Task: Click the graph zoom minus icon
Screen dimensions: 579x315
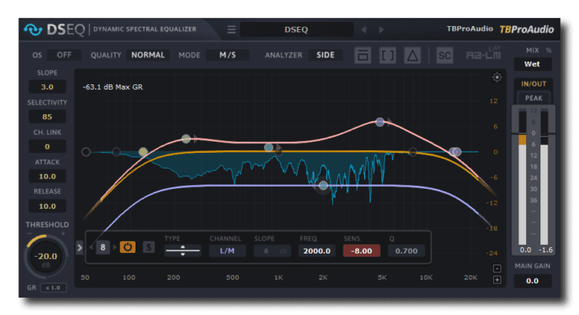Action: pos(496,269)
